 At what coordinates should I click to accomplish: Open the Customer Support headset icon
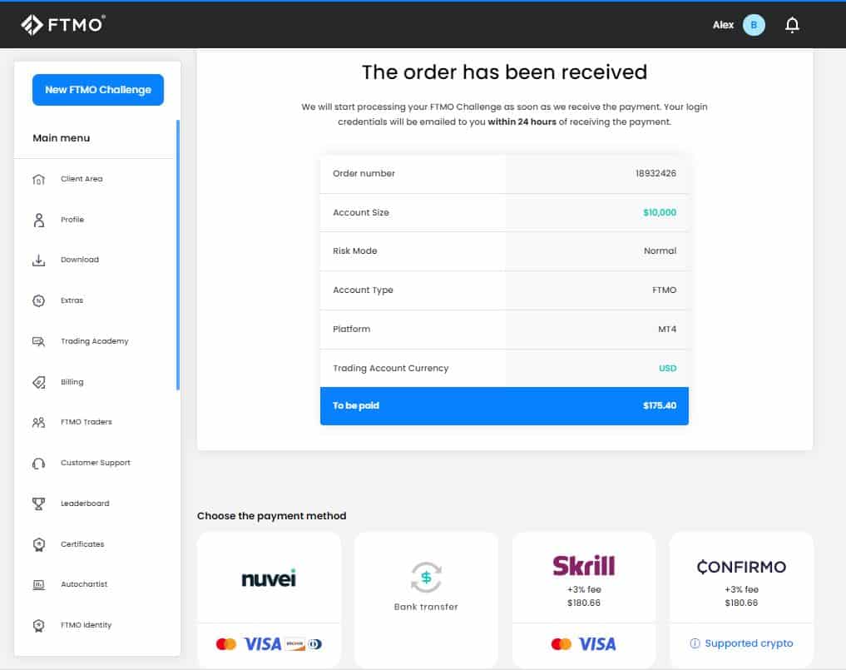[x=39, y=464]
